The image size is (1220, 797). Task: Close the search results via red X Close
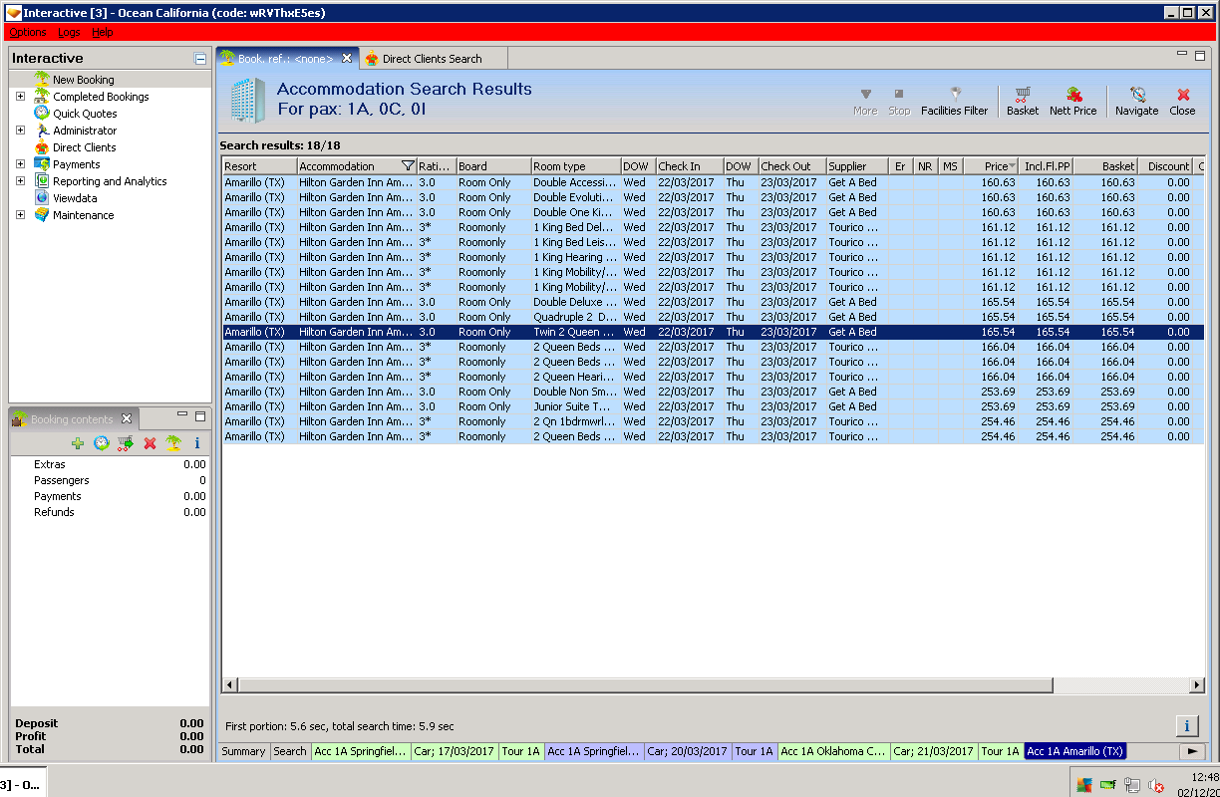click(1182, 101)
